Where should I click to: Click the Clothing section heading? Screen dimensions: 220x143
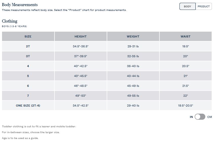tap(10, 21)
